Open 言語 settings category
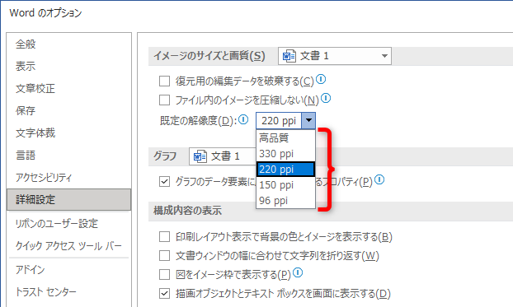This screenshot has height=307, width=513. click(x=68, y=155)
